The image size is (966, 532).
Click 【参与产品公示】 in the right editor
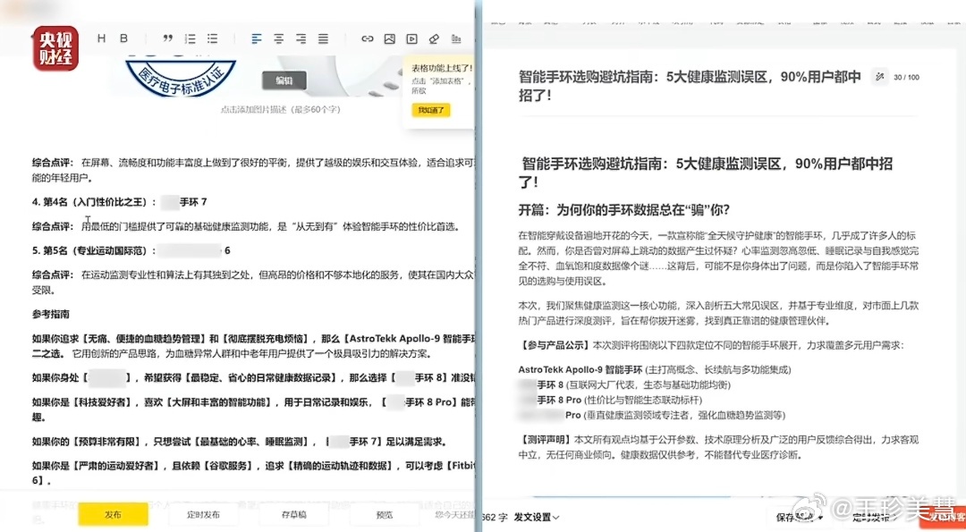pos(555,345)
